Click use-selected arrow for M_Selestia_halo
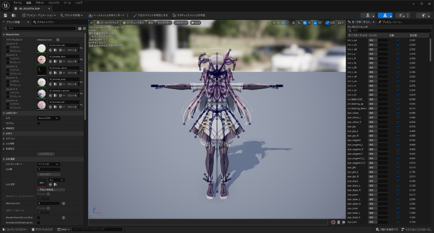The image size is (434, 233). coord(50,50)
